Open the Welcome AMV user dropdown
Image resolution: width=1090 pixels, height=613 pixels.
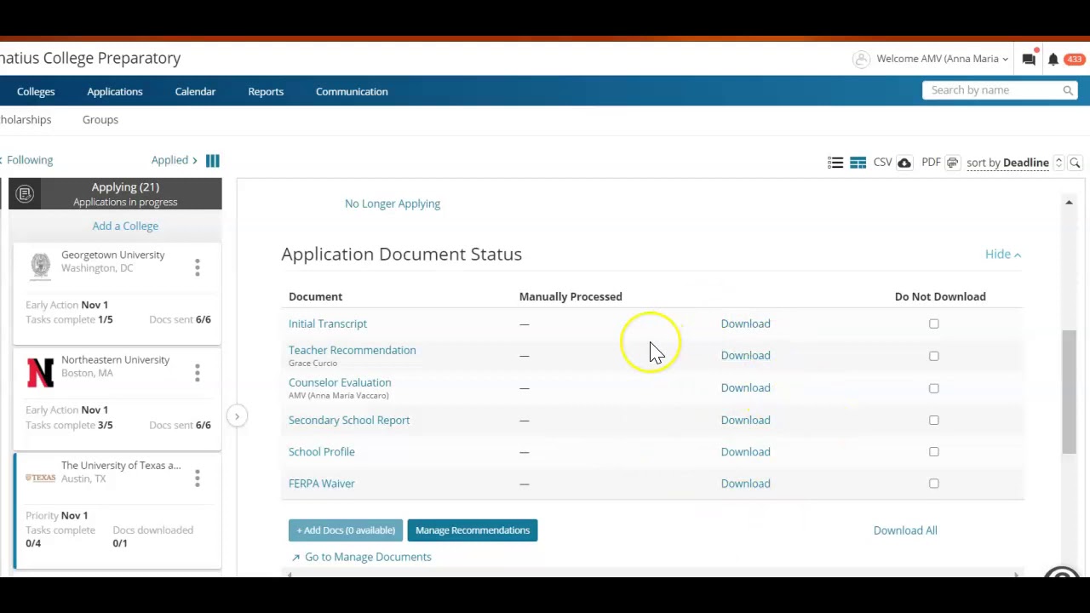pos(942,59)
